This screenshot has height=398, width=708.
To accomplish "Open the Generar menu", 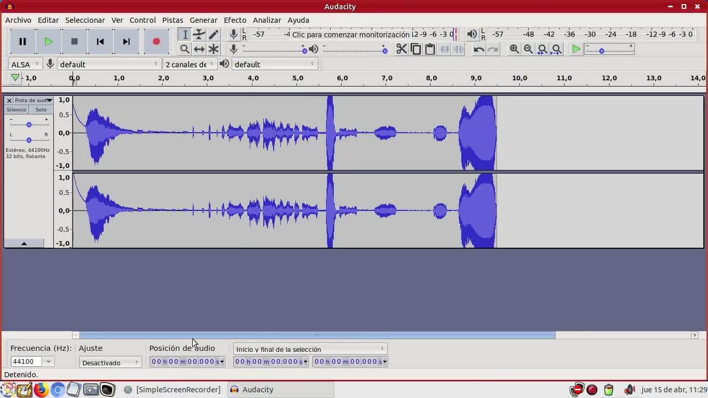I will pos(203,20).
